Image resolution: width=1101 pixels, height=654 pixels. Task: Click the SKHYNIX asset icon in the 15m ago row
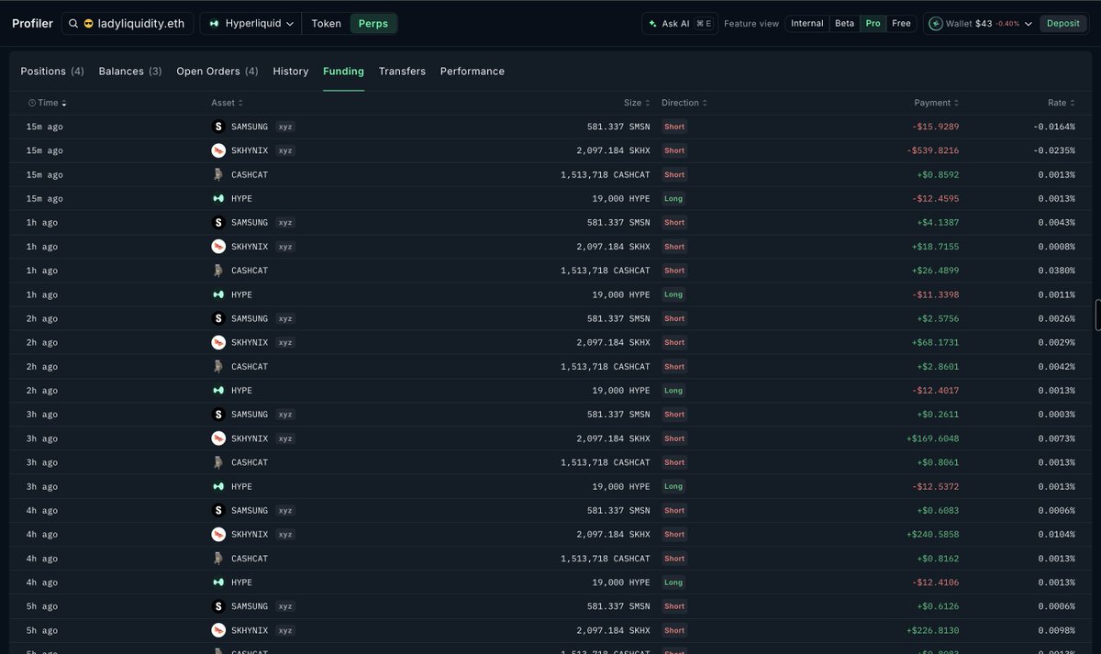point(218,150)
